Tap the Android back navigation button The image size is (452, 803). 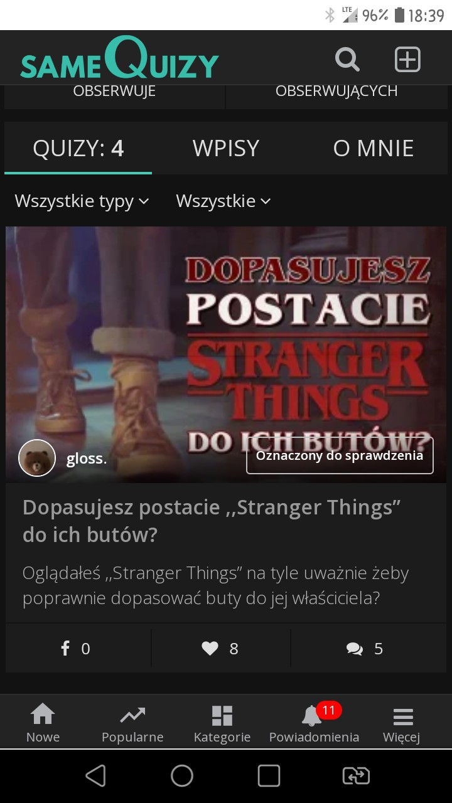coord(95,776)
